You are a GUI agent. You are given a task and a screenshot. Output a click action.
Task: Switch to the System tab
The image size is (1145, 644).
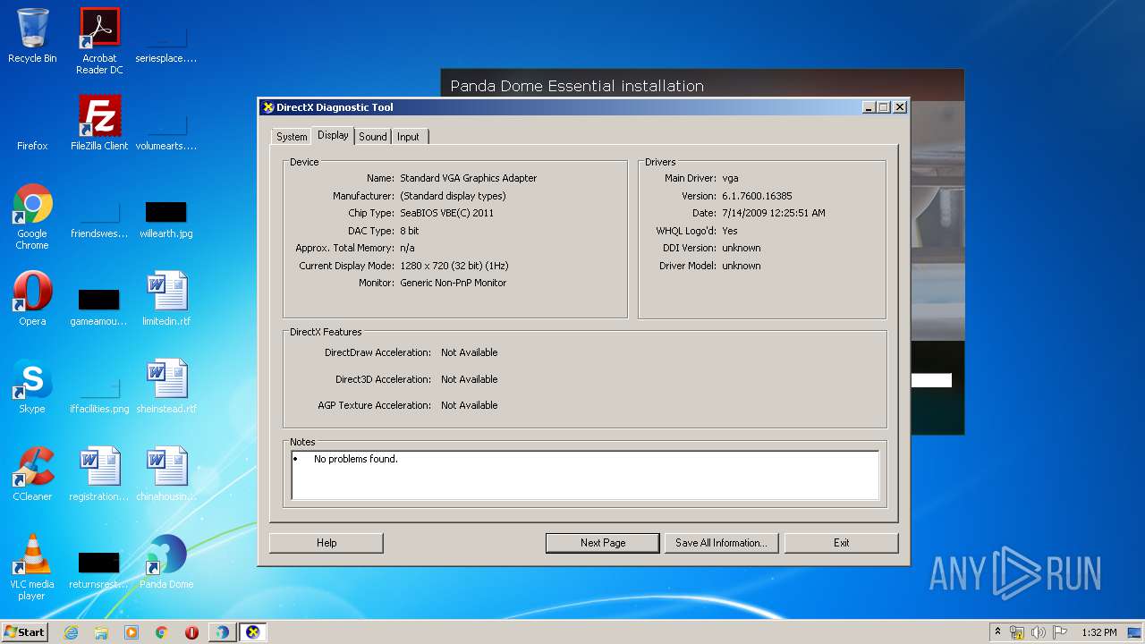(x=292, y=137)
